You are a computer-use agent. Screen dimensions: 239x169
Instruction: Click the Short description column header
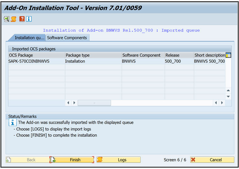tap(210, 55)
